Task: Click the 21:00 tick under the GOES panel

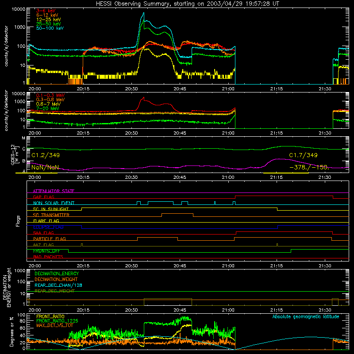Action: [228, 177]
